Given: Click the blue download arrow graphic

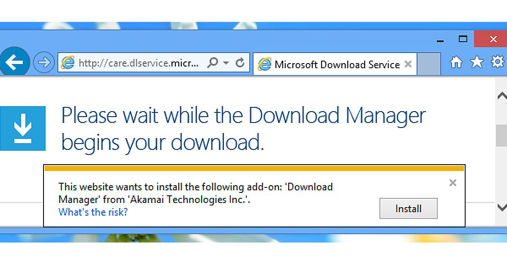Looking at the screenshot, I should click(x=23, y=128).
